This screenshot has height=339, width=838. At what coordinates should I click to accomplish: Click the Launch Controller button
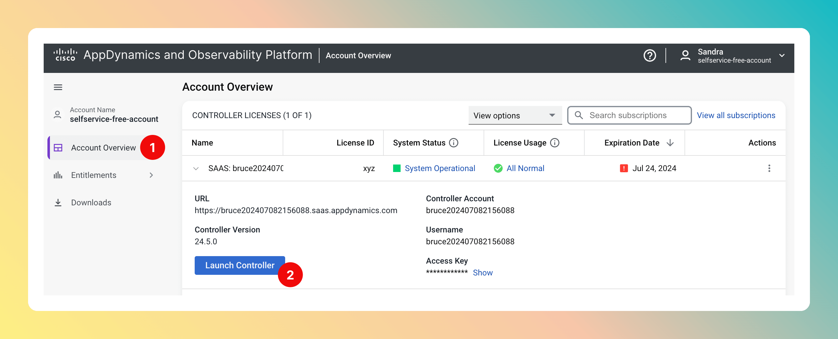(x=239, y=265)
